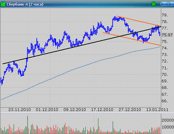Click the 66 price axis label

point(165,101)
